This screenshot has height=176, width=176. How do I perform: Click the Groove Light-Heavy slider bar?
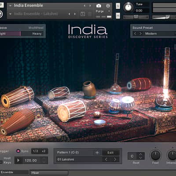pos(22,33)
